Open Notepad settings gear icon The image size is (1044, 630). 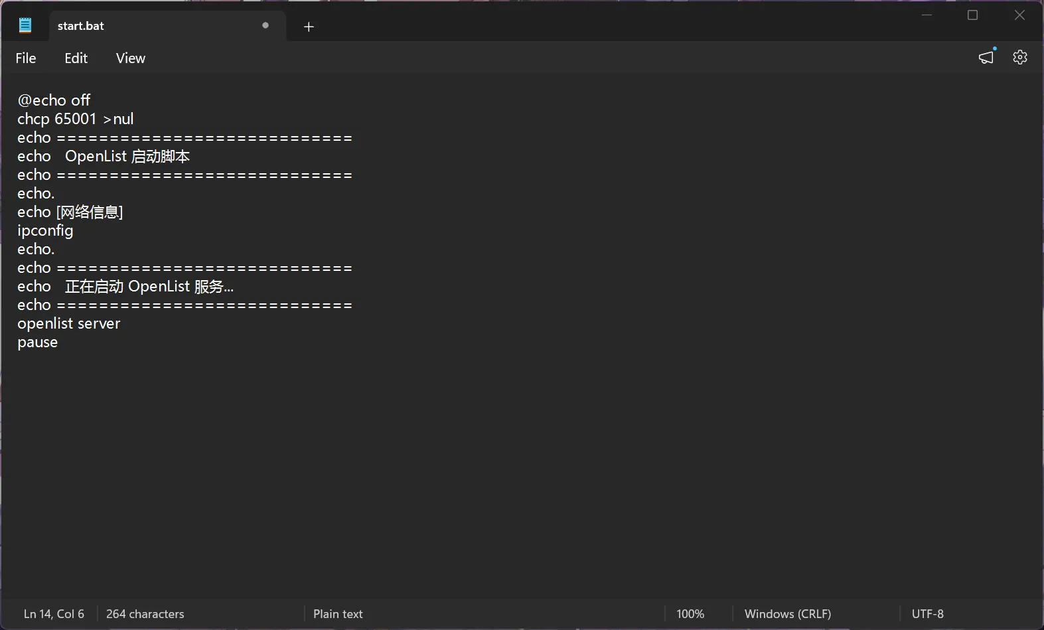click(1020, 58)
